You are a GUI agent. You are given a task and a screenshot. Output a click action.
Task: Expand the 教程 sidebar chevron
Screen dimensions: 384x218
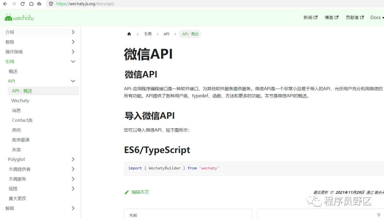[73, 42]
